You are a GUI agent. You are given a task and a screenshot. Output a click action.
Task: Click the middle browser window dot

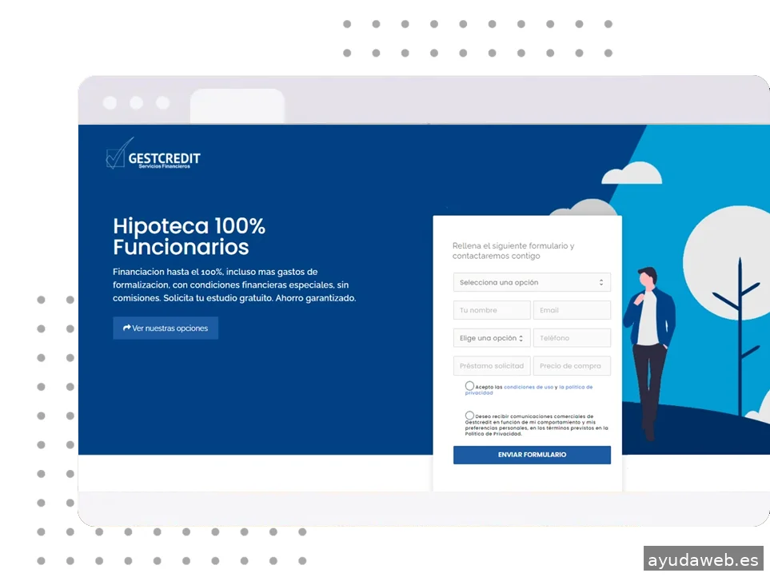pos(137,103)
